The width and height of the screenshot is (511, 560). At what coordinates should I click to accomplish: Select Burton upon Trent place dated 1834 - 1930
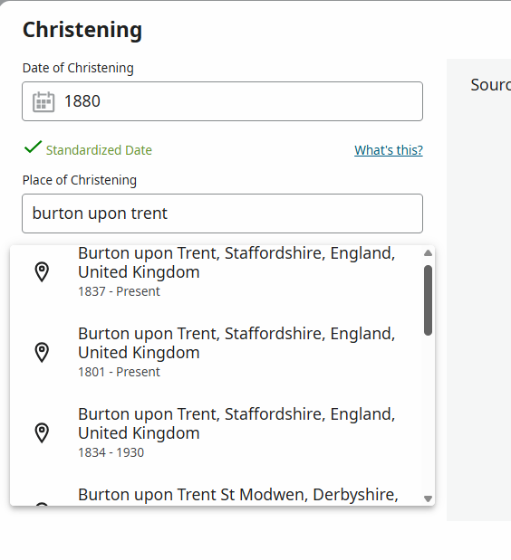point(222,432)
